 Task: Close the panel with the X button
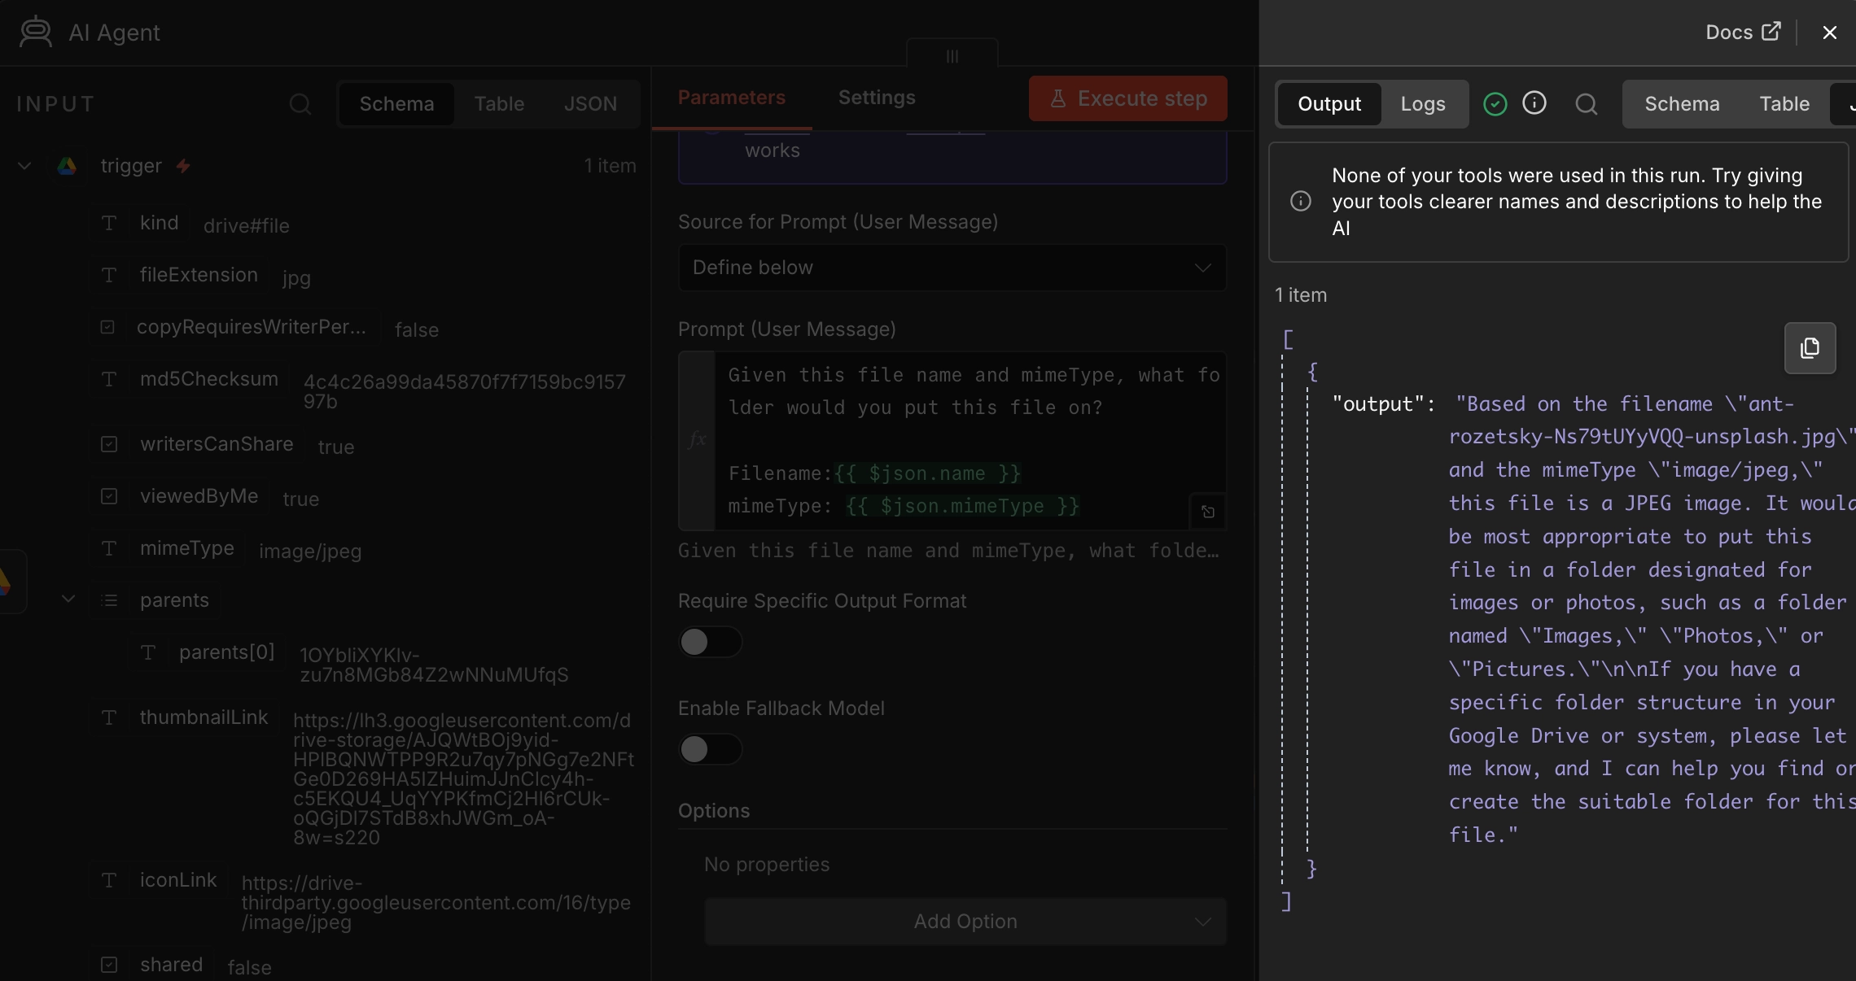click(x=1830, y=33)
